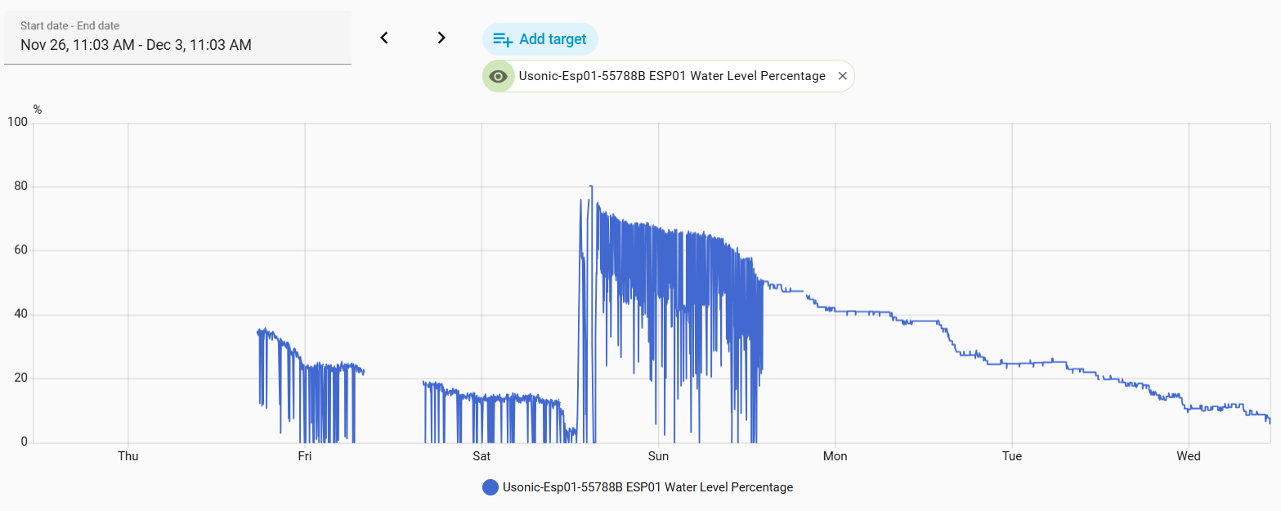This screenshot has height=511, width=1281.
Task: Click the next date range arrow
Action: coord(441,38)
